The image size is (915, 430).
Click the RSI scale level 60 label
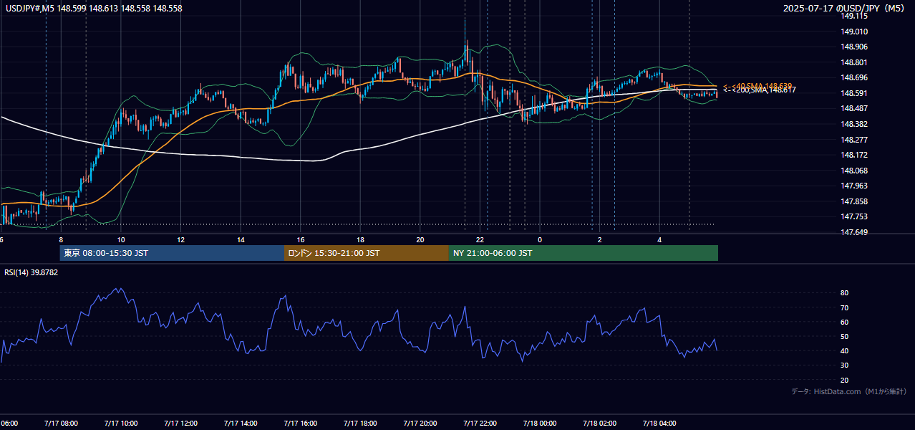click(845, 322)
